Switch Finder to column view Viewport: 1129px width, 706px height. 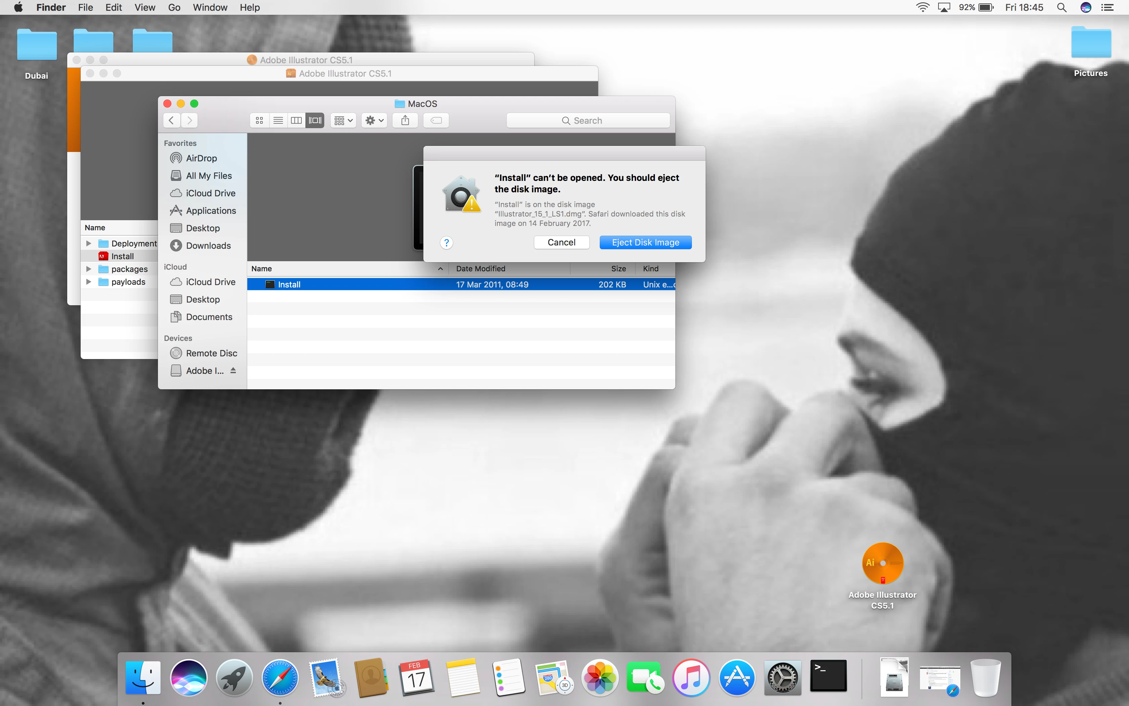(x=296, y=120)
